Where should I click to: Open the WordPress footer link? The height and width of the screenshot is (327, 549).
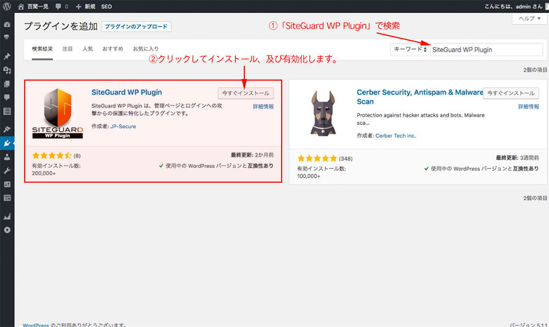36,325
